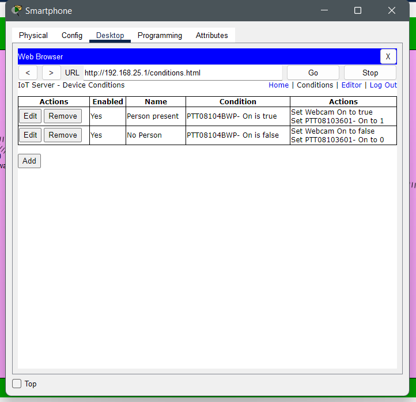Open the Home link
The height and width of the screenshot is (402, 416).
[278, 85]
